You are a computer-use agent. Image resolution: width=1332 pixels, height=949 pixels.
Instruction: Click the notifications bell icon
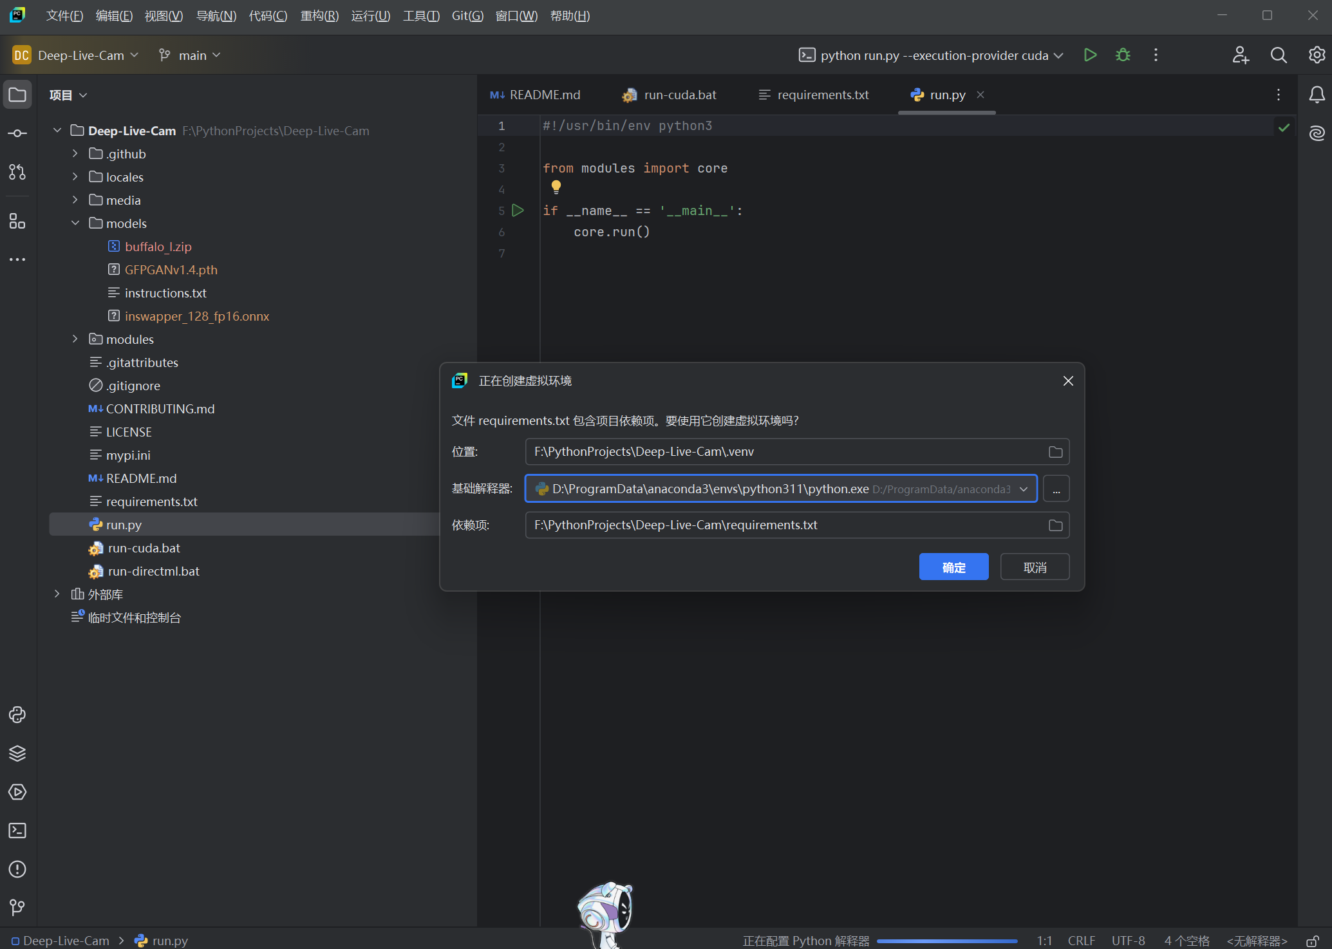(x=1317, y=95)
